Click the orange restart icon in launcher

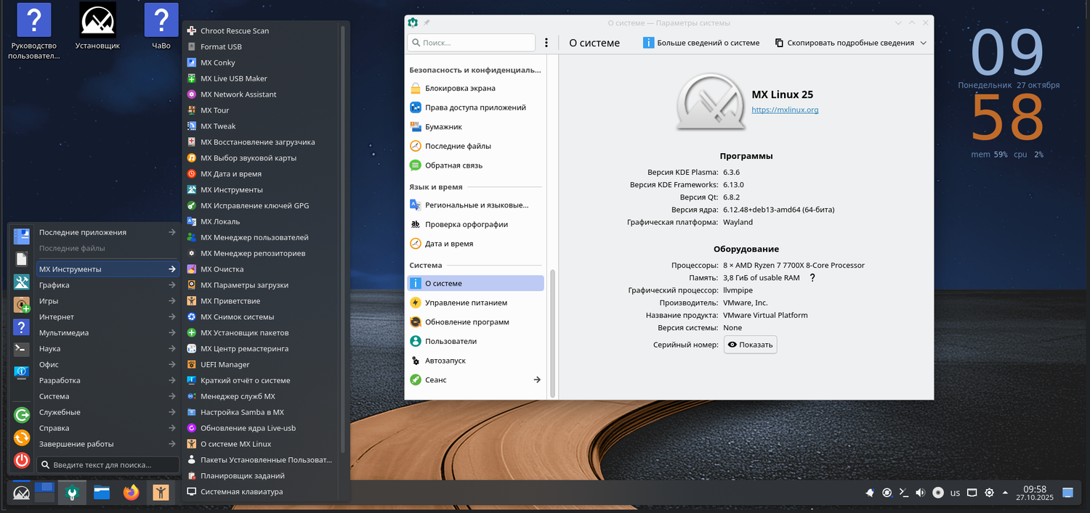22,438
